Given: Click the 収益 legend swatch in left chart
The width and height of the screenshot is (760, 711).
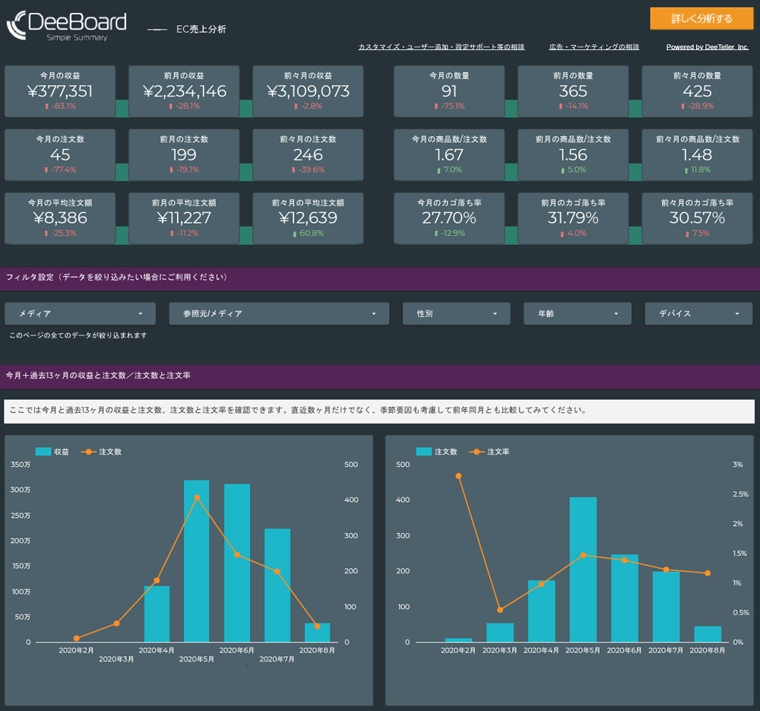Looking at the screenshot, I should 43,452.
